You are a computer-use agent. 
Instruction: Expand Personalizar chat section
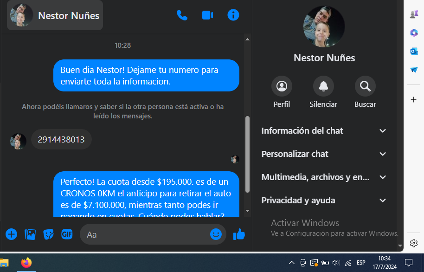coord(324,154)
